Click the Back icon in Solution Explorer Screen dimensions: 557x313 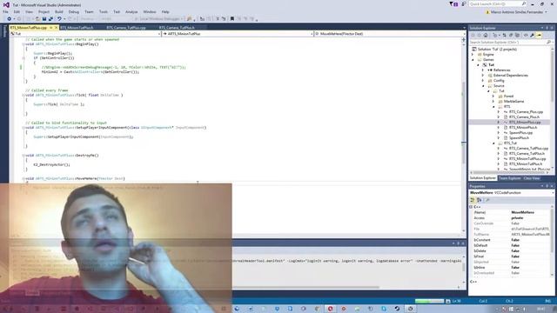coord(473,35)
